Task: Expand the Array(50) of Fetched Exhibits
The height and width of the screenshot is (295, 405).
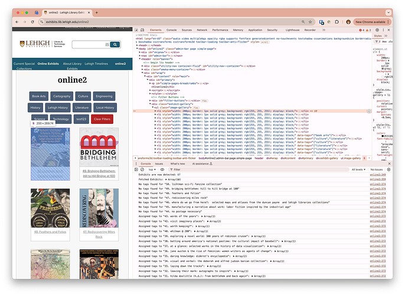Action: pyautogui.click(x=166, y=179)
